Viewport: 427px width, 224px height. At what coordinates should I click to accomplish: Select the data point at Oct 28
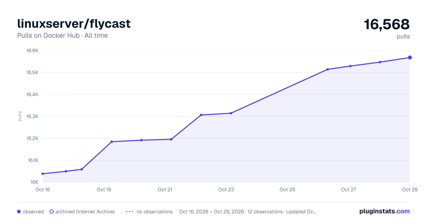point(380,62)
